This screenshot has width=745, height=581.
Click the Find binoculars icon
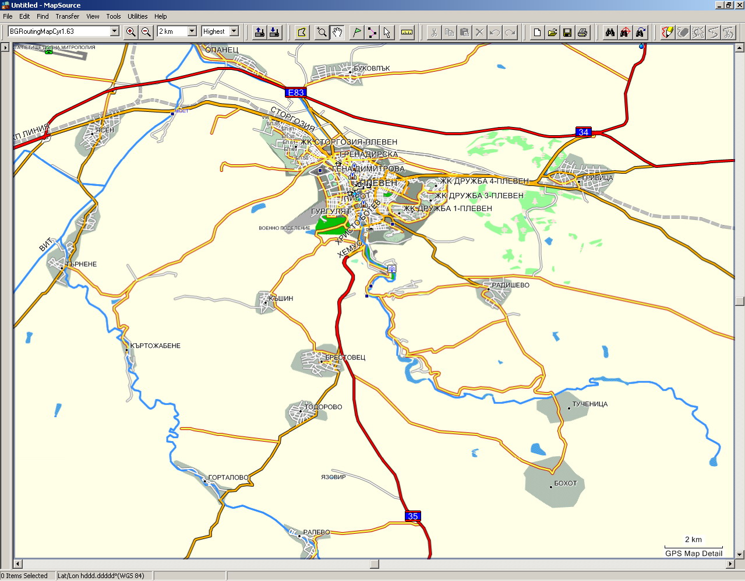[610, 32]
